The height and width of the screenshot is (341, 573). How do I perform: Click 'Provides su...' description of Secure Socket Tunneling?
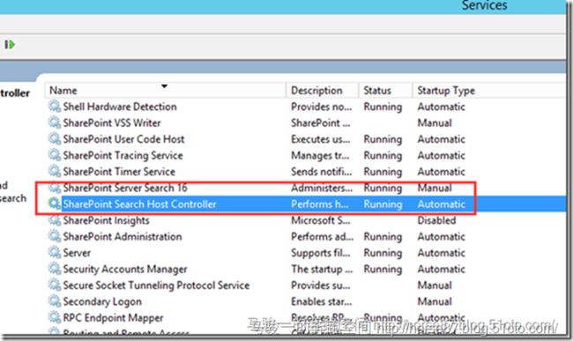click(321, 285)
